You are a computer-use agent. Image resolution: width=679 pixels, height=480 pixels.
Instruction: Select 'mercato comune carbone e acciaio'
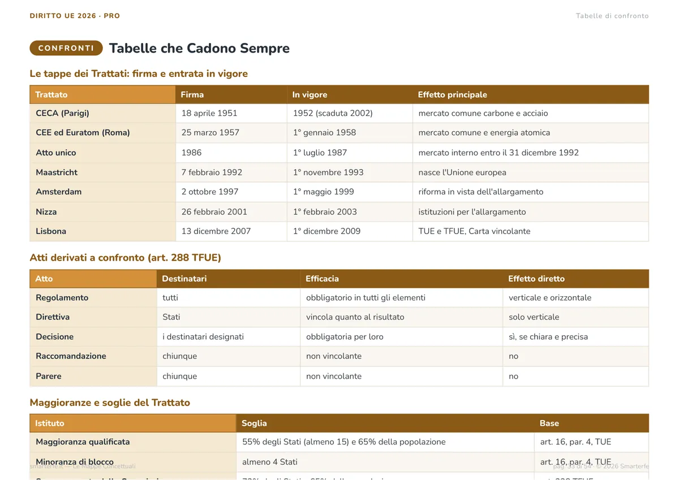483,113
